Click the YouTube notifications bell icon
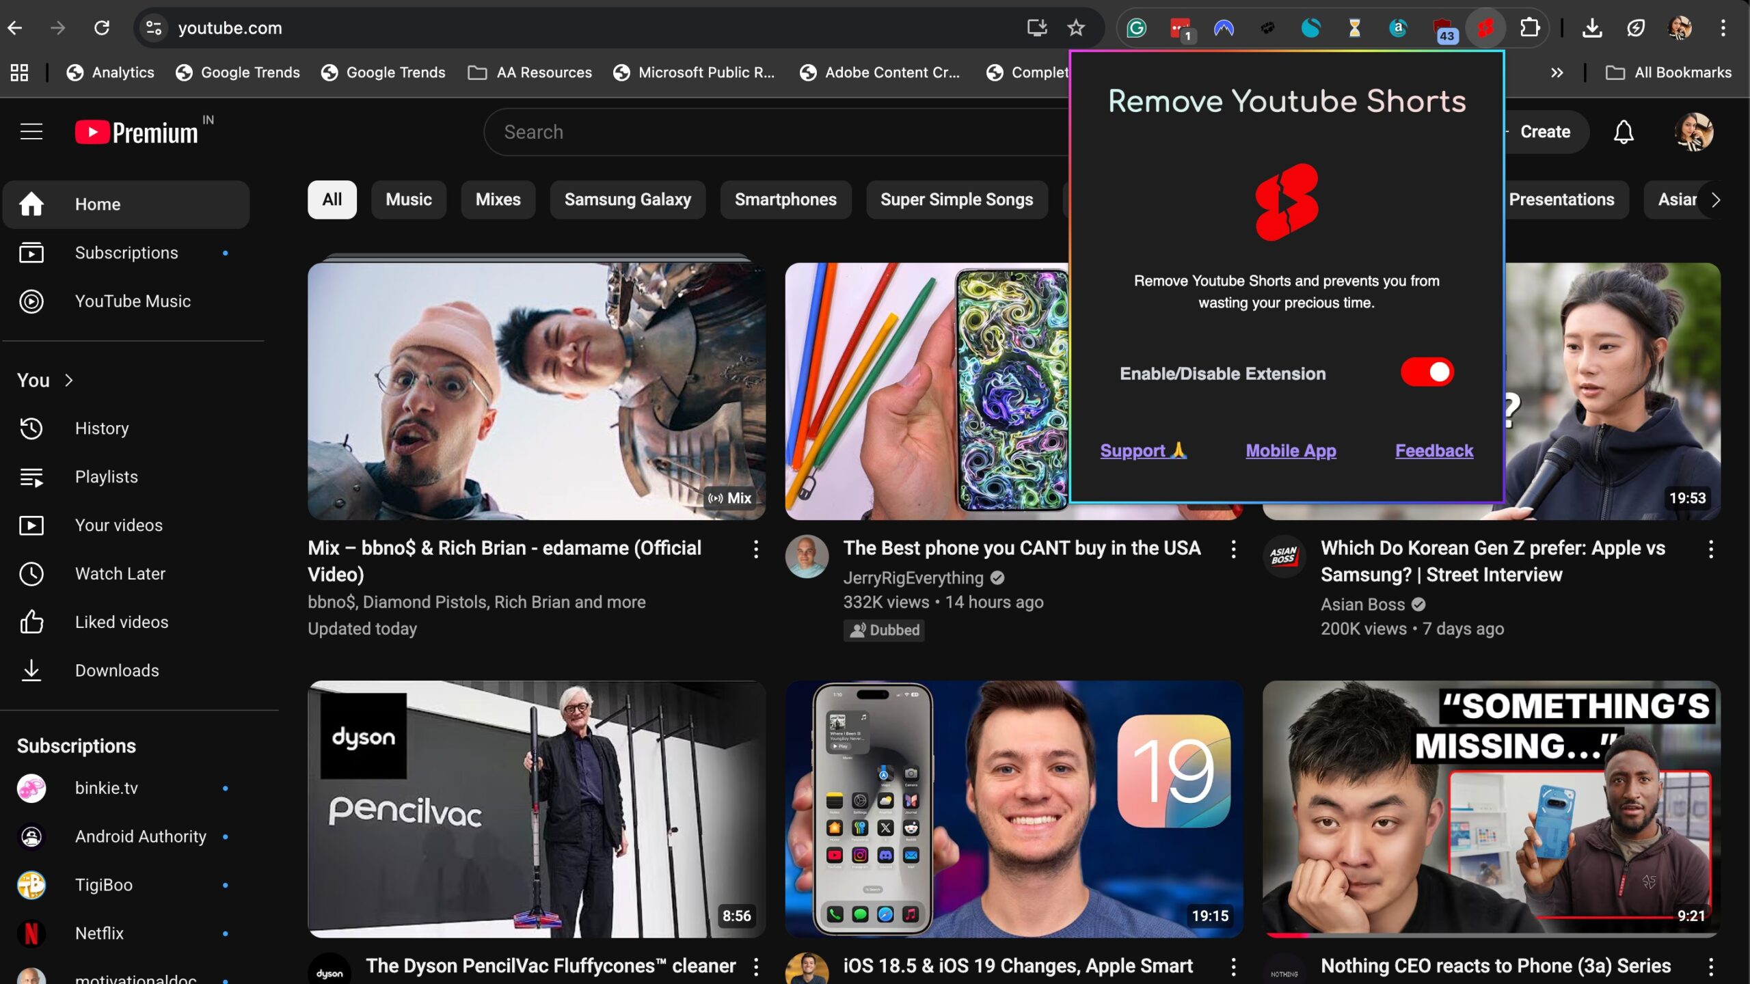Viewport: 1750px width, 984px height. click(x=1623, y=132)
